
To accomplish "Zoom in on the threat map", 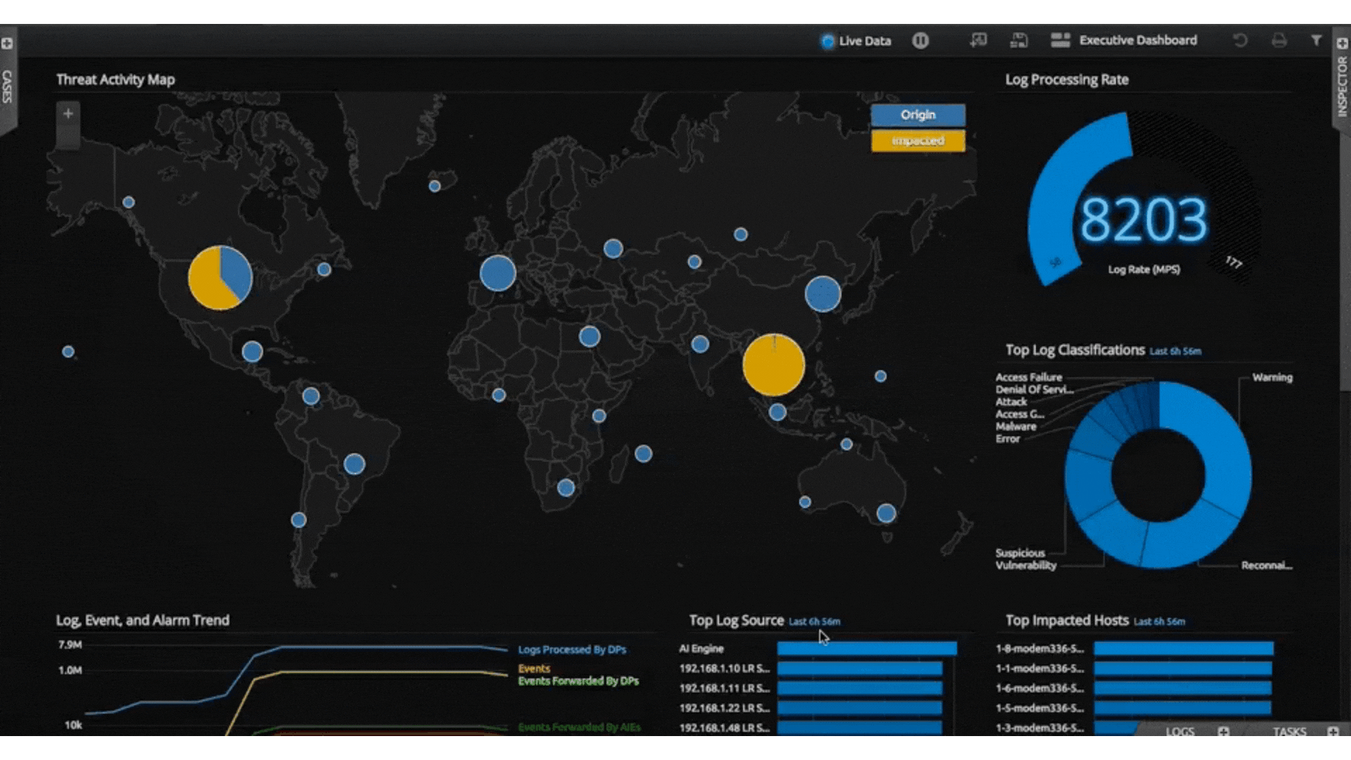I will point(68,113).
